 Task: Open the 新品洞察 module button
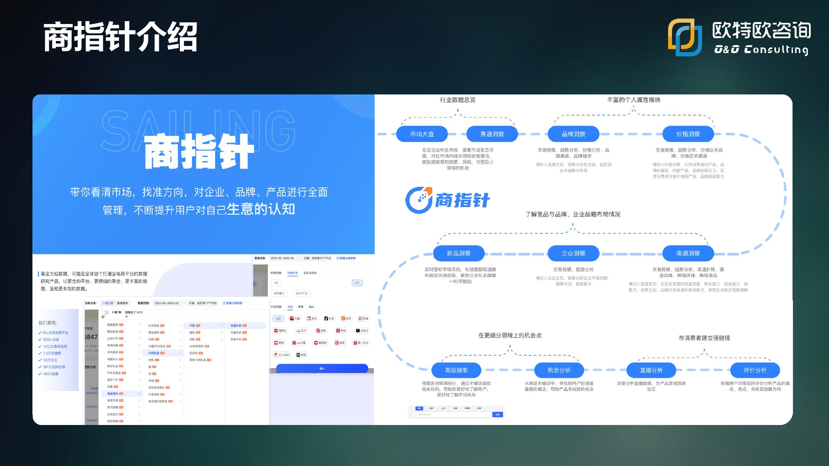click(x=458, y=253)
